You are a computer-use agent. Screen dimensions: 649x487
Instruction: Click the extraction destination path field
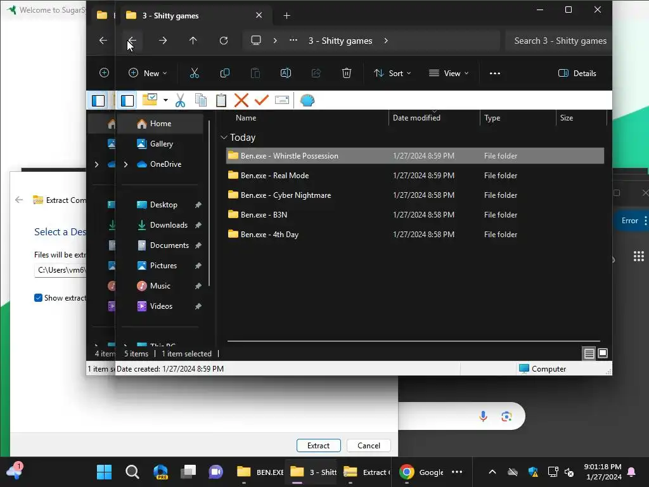(60, 270)
